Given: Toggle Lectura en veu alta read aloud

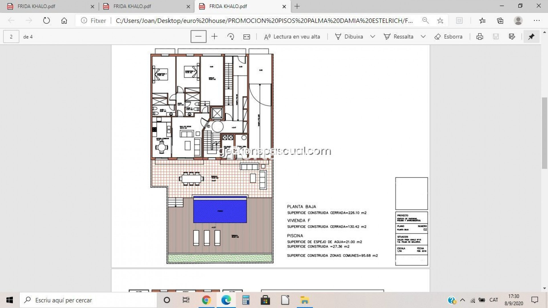Looking at the screenshot, I should tap(292, 37).
